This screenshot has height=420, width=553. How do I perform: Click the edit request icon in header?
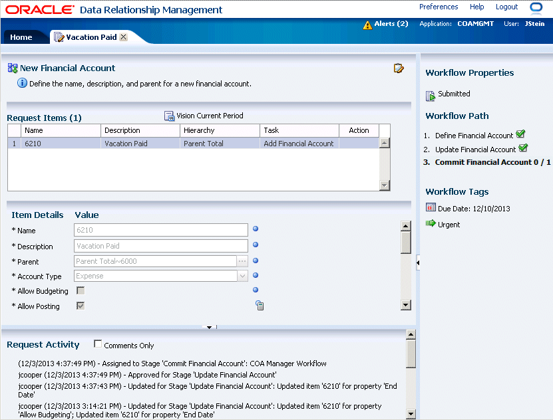pos(399,68)
